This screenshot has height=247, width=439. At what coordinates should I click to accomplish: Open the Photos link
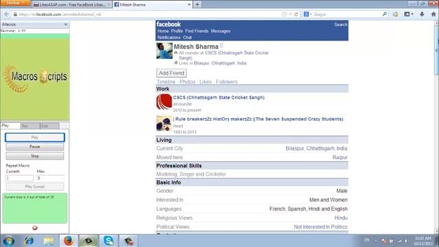(x=187, y=82)
